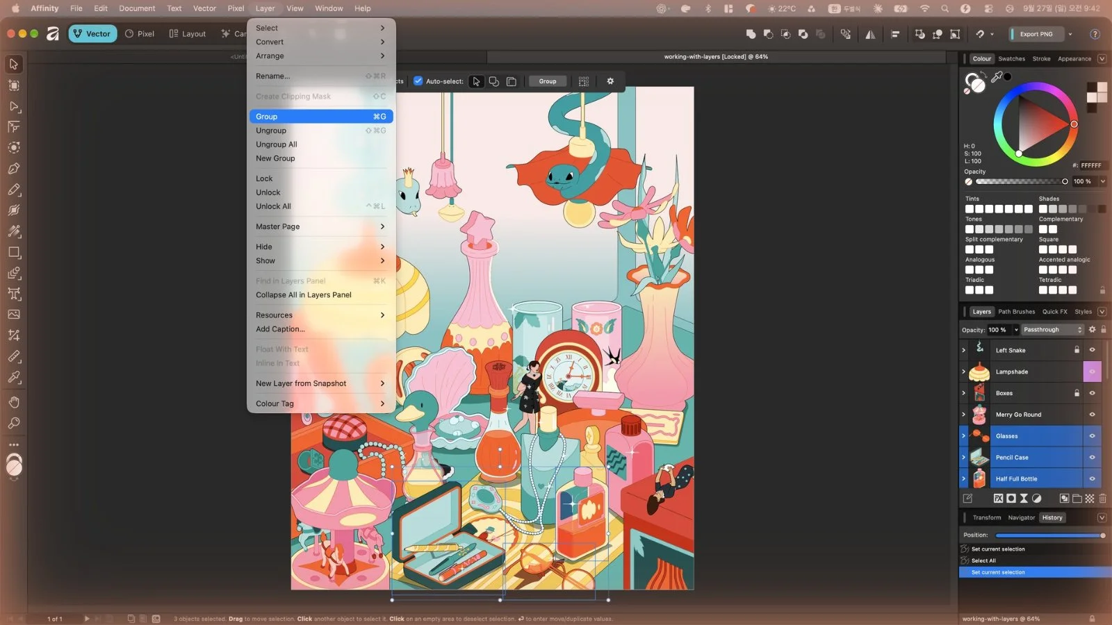
Task: Expand the Merry Go Round layer
Action: 963,415
